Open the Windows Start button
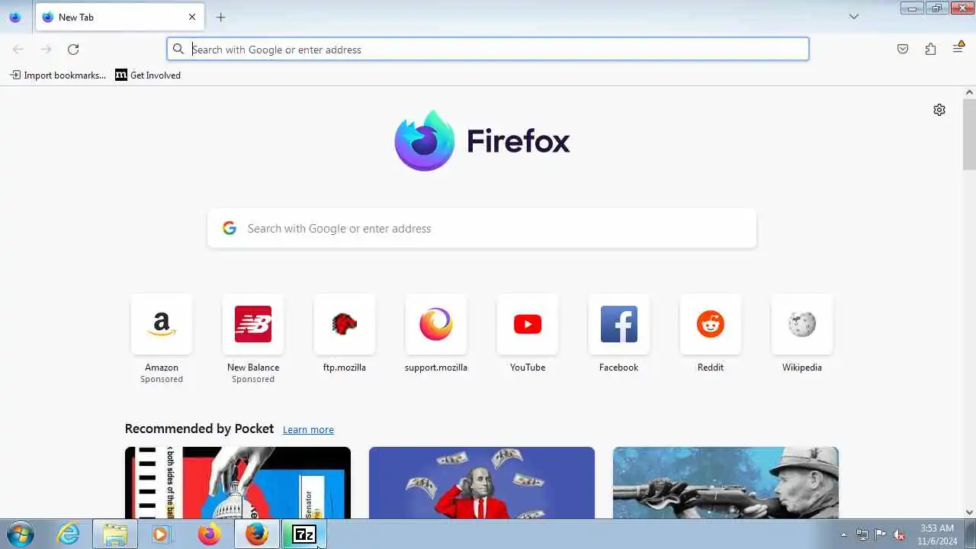 20,535
